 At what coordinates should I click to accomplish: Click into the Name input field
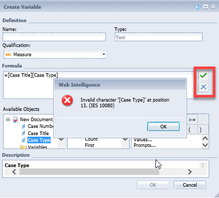[x=54, y=37]
